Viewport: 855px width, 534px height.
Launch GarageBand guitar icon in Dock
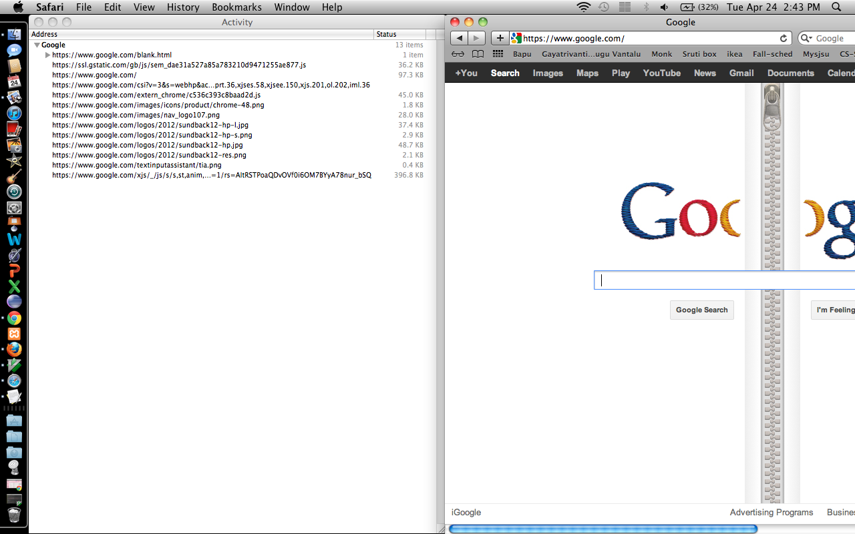coord(14,176)
